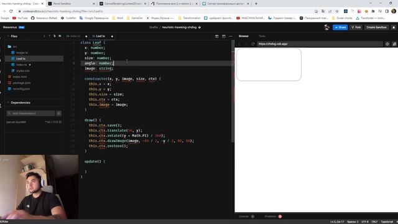Click the user avatar in CodeSandbox header

pyautogui.click(x=326, y=27)
